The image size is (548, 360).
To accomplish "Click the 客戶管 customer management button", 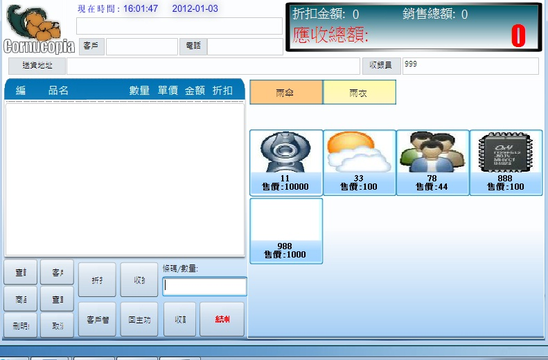I will pos(97,319).
